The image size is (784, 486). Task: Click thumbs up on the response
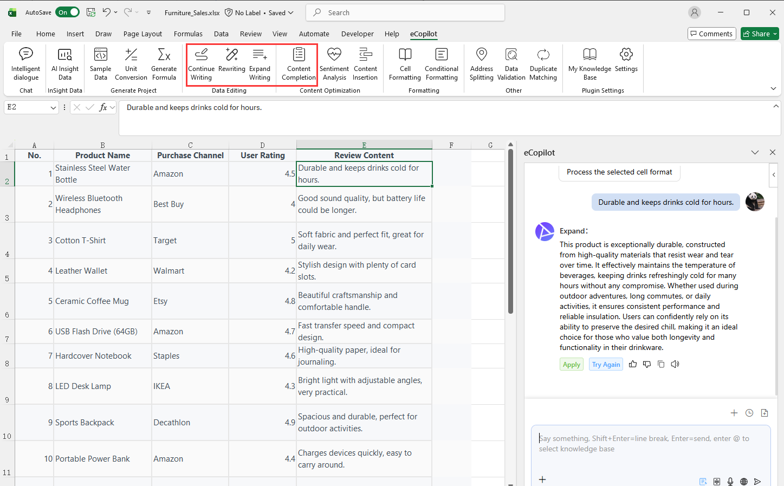(633, 364)
